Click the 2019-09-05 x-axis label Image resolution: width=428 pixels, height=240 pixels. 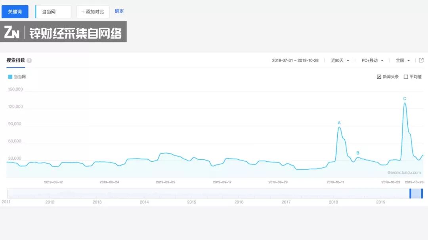tap(165, 182)
